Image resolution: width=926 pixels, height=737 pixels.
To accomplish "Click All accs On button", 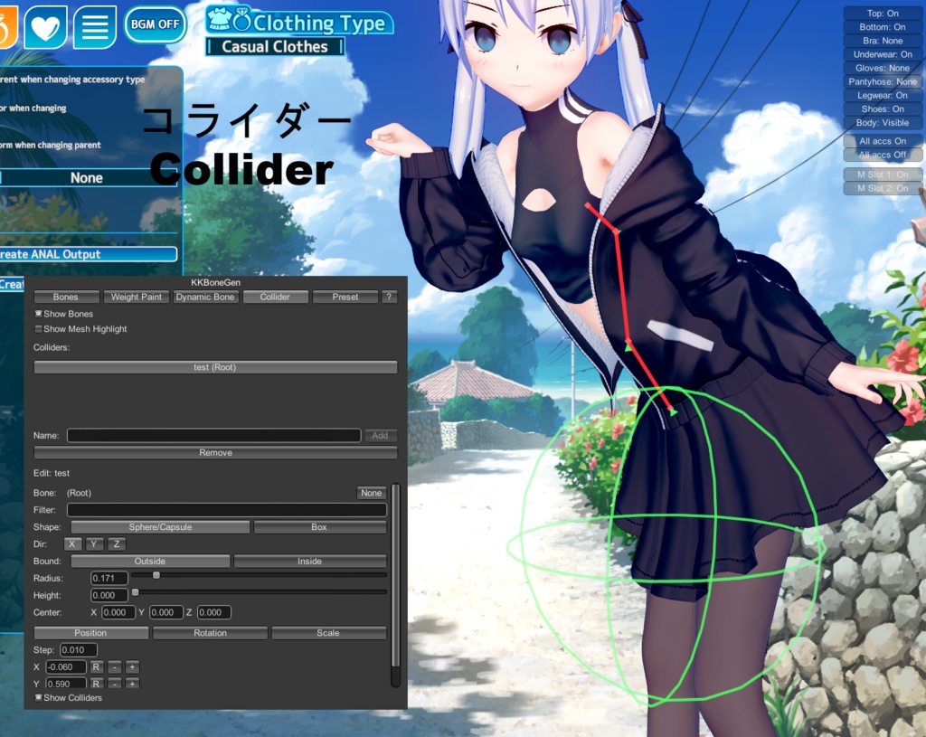I will click(x=883, y=141).
